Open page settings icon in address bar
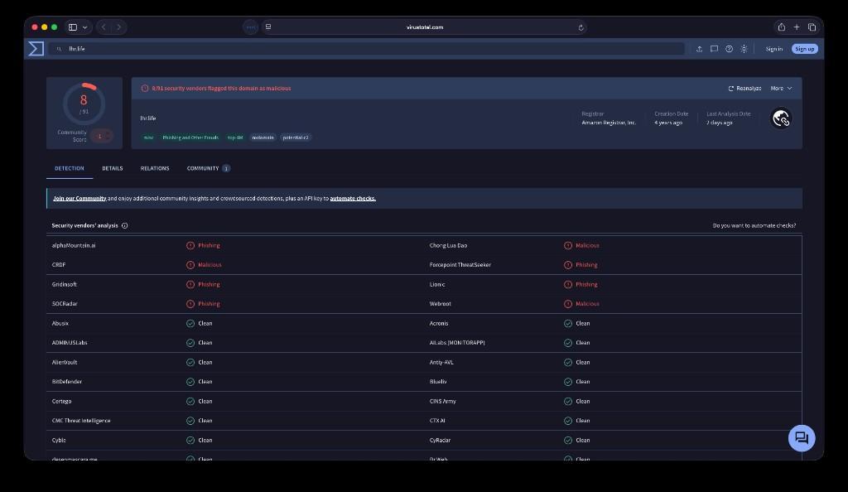The width and height of the screenshot is (848, 492). tap(268, 27)
